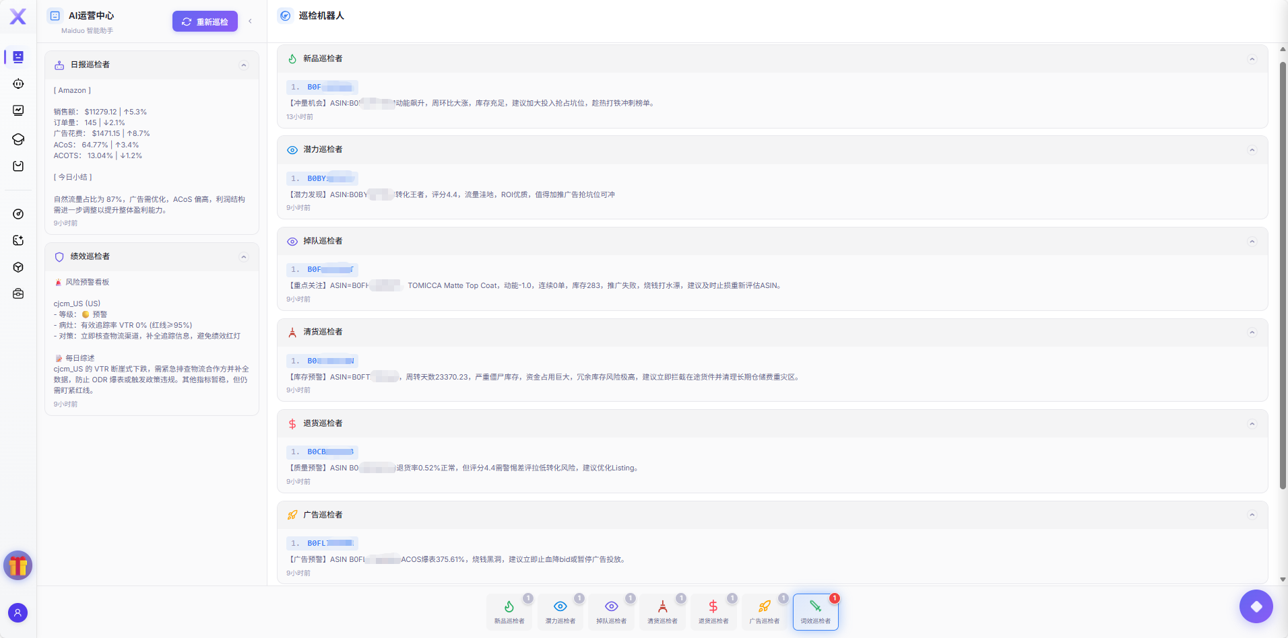The width and height of the screenshot is (1288, 638).
Task: Collapse the 清货巡检者 section
Action: pyautogui.click(x=1252, y=332)
